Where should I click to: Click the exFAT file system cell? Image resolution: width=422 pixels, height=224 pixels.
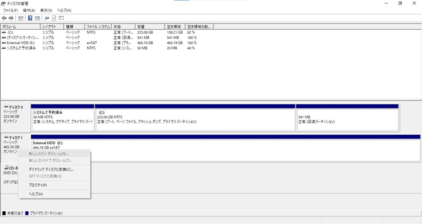92,43
